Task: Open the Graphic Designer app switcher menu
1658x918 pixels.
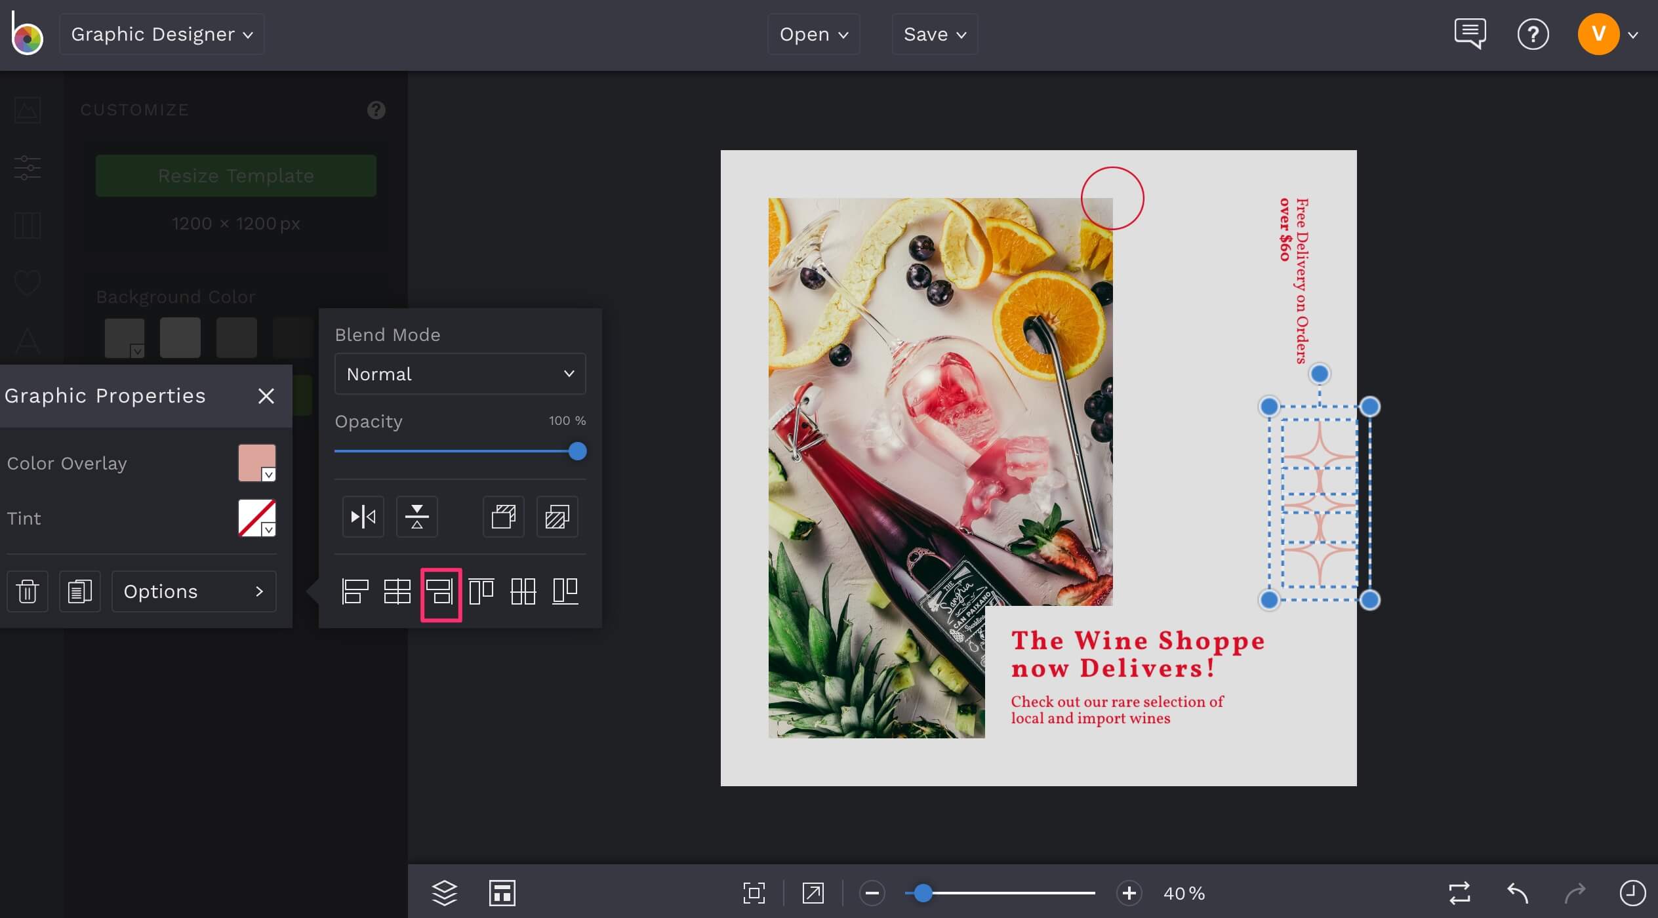Action: coord(161,34)
